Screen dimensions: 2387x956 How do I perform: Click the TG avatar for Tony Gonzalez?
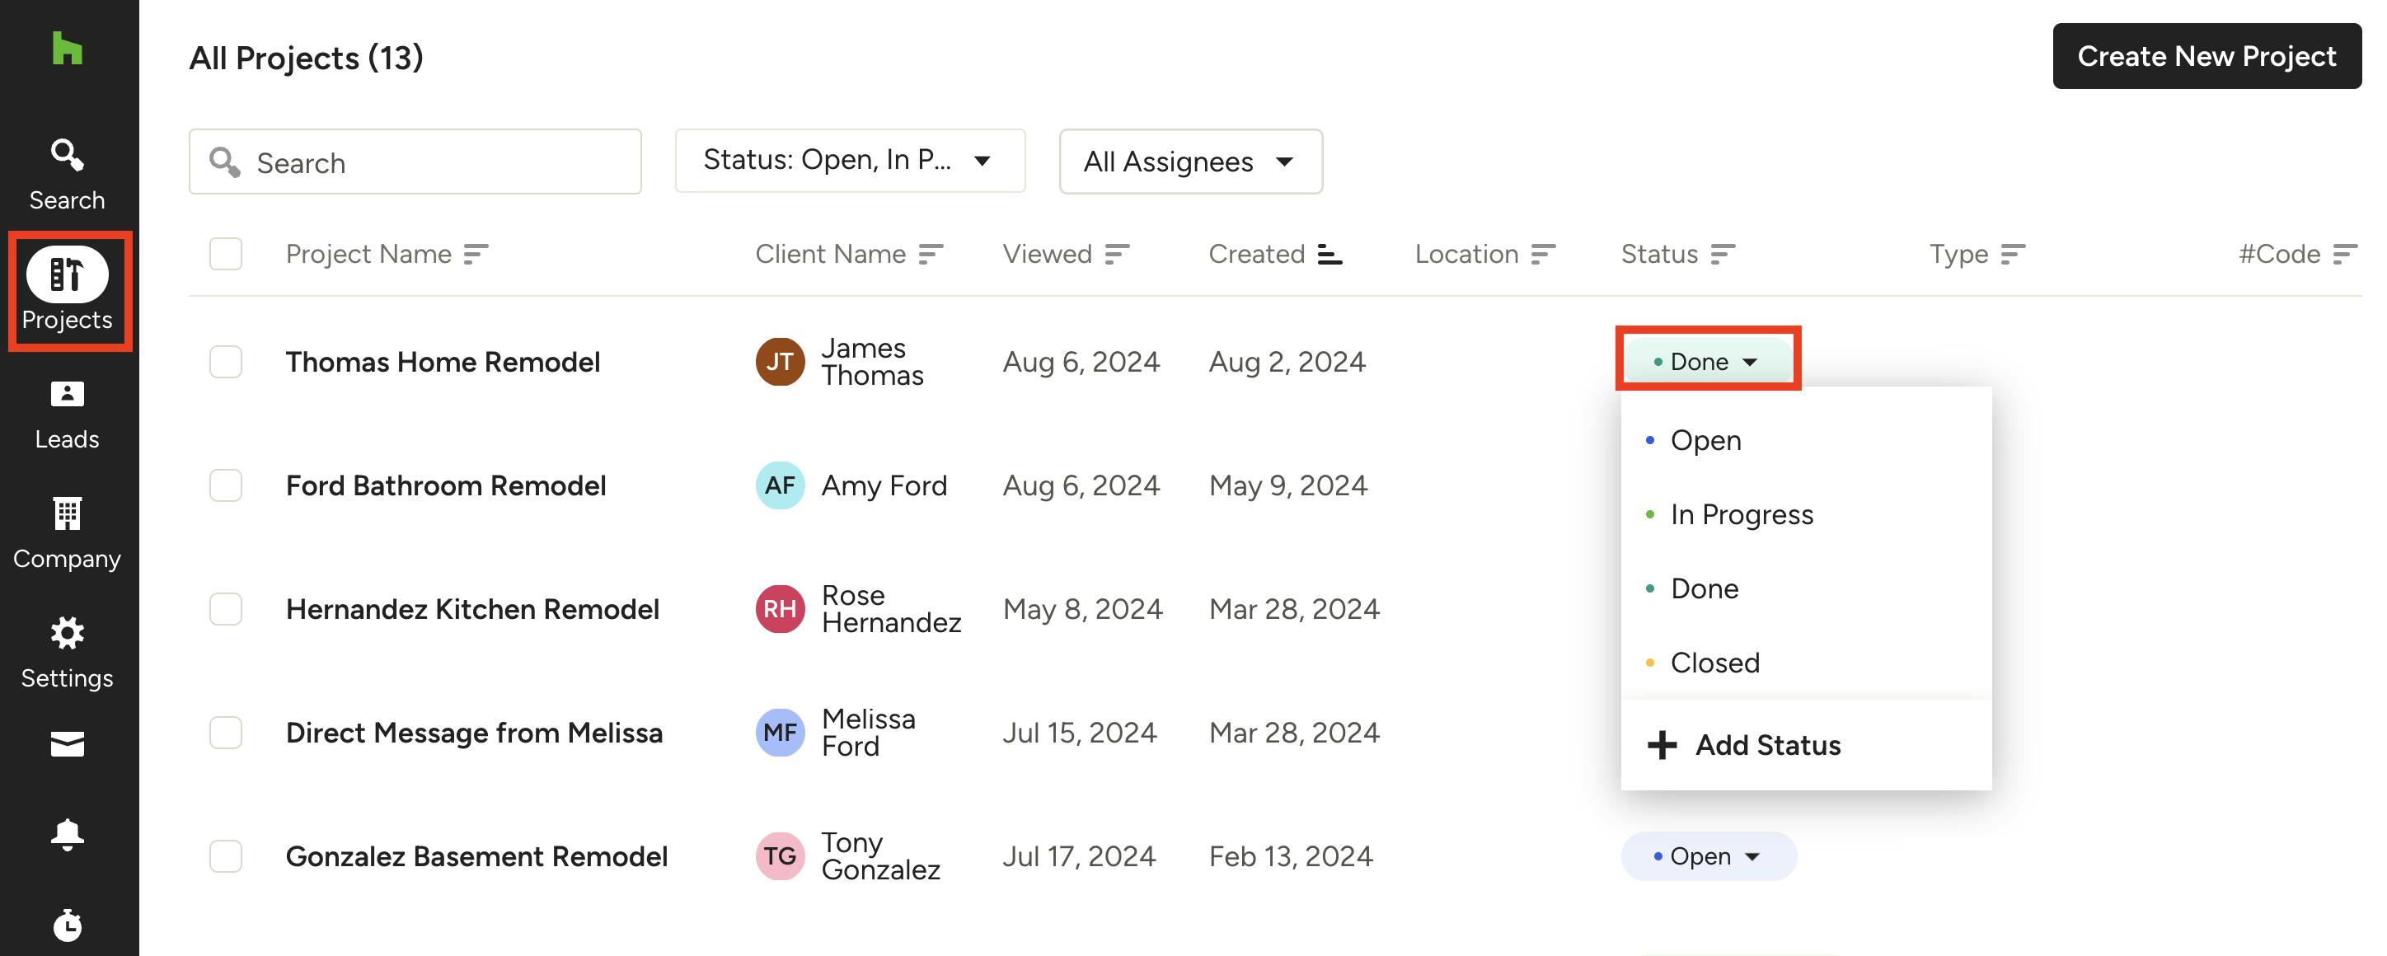[x=781, y=856]
